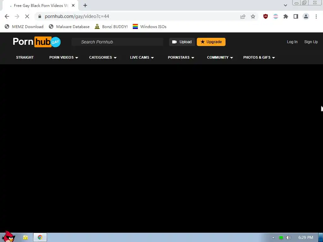Stop page loading with the X button
The image size is (323, 242).
pos(27,16)
